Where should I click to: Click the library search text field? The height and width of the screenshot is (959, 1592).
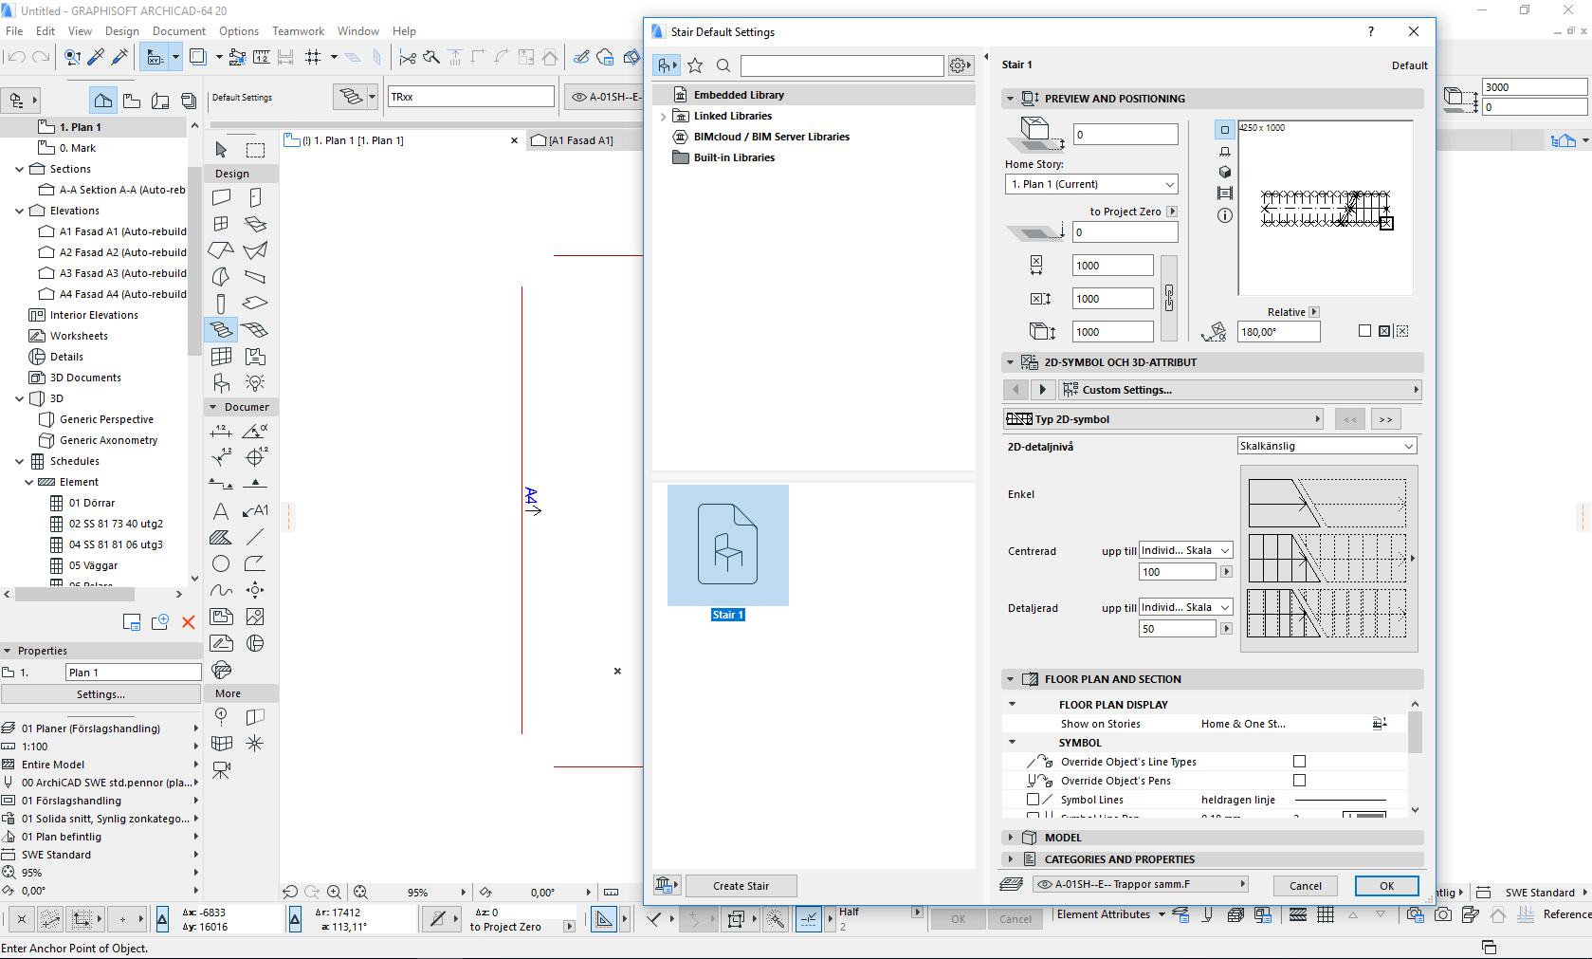[x=842, y=65]
